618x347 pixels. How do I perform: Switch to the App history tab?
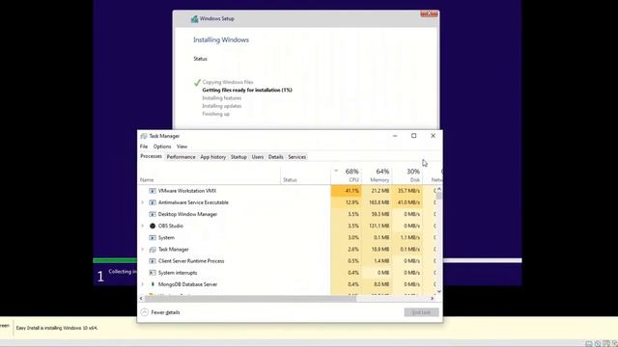(x=212, y=157)
